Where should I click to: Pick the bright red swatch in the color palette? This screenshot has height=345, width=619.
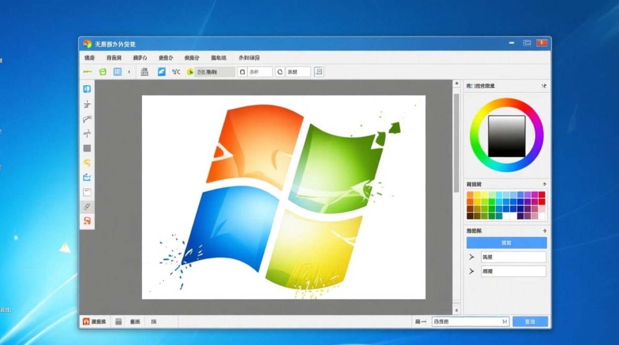[x=542, y=195]
